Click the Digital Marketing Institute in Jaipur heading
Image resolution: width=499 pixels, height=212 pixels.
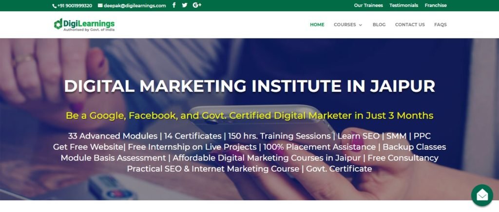[249, 86]
